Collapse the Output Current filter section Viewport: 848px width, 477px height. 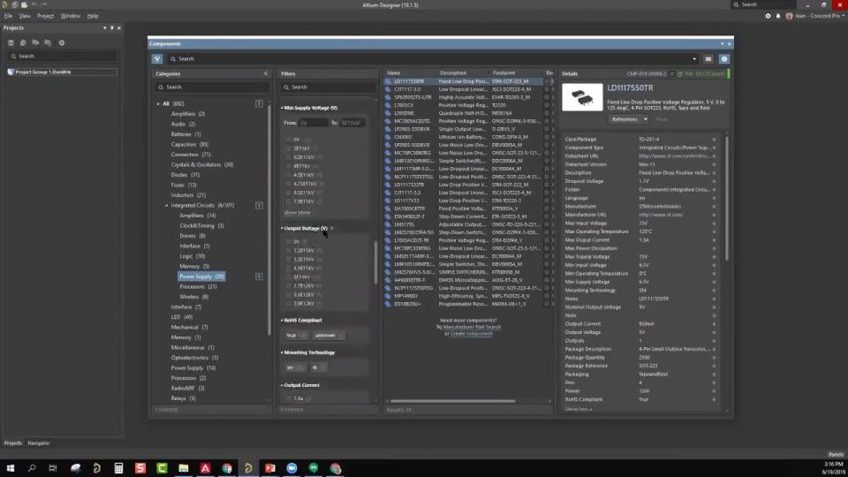[x=283, y=385]
